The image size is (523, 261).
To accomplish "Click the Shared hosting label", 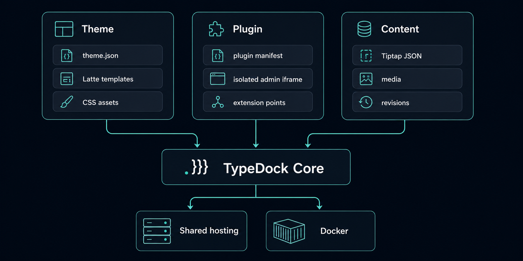I will tap(209, 231).
